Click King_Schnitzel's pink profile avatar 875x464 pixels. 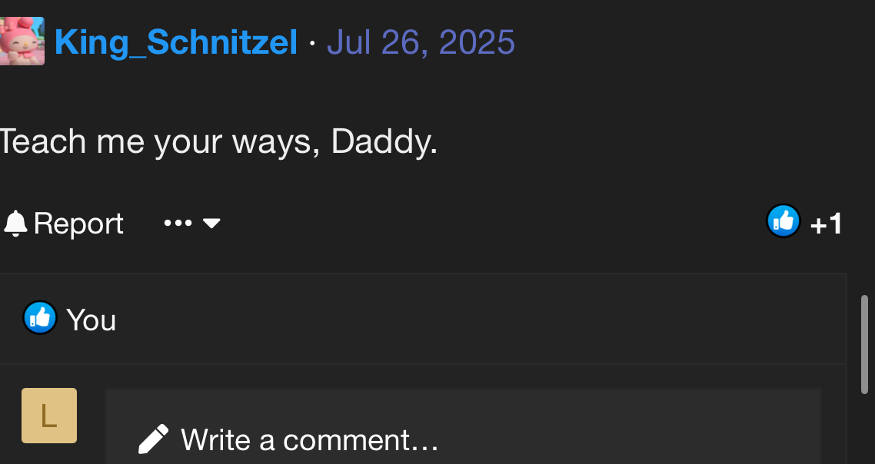click(x=22, y=41)
